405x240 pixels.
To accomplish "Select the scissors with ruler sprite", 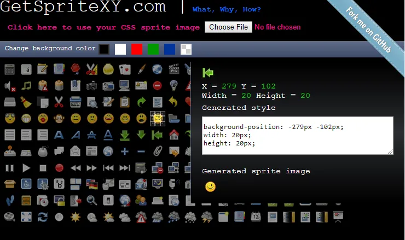I will click(x=92, y=69).
